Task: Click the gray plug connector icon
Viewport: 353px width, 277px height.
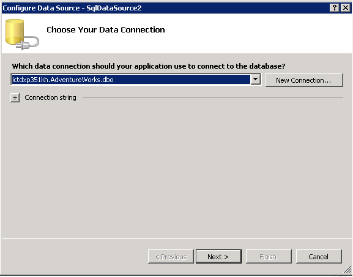Action: 28,44
